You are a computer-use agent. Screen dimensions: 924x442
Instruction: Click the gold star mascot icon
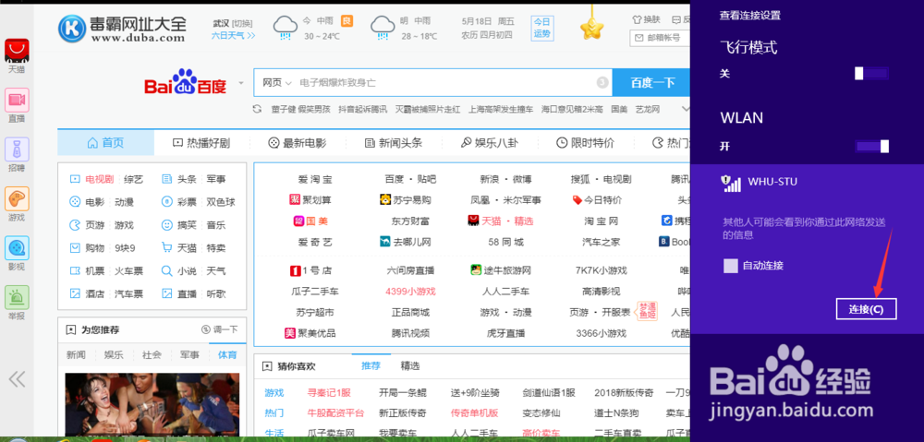(591, 28)
